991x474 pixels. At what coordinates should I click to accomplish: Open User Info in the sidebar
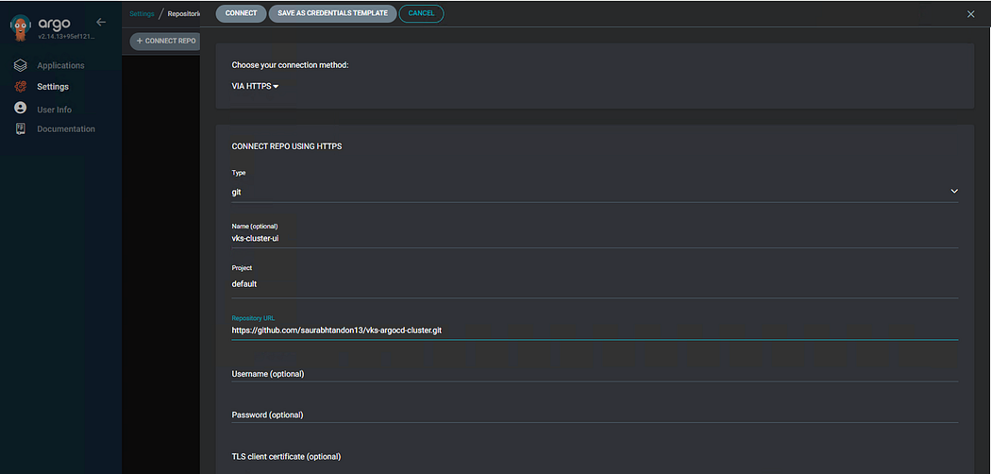pos(55,110)
